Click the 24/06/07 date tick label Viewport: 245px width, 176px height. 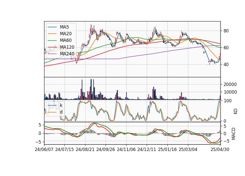[x=44, y=149]
